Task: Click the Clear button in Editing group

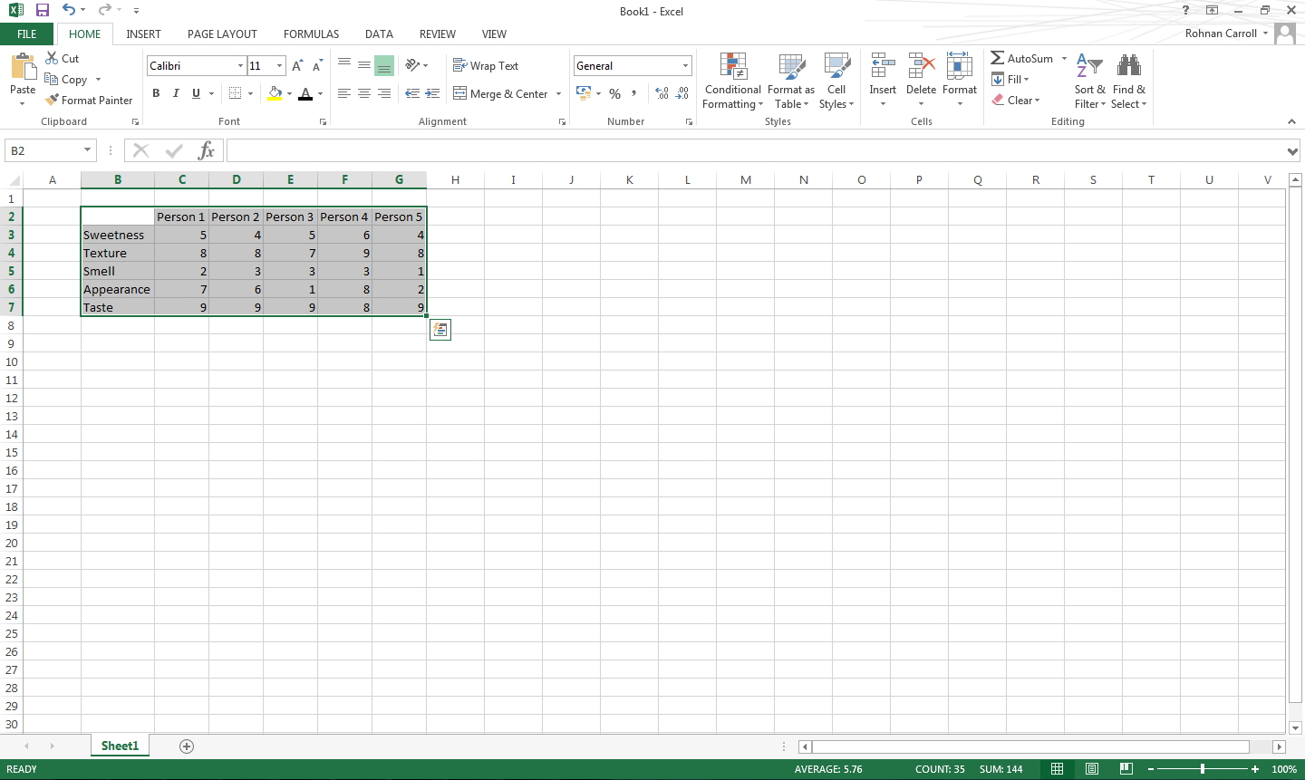Action: tap(1016, 101)
